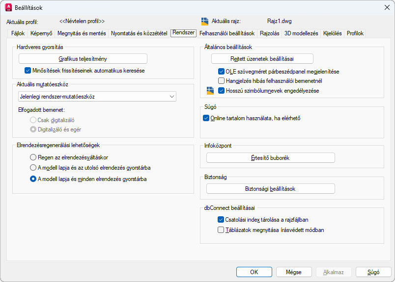Open the Rajzolás tab
The image size is (395, 282).
click(x=269, y=33)
